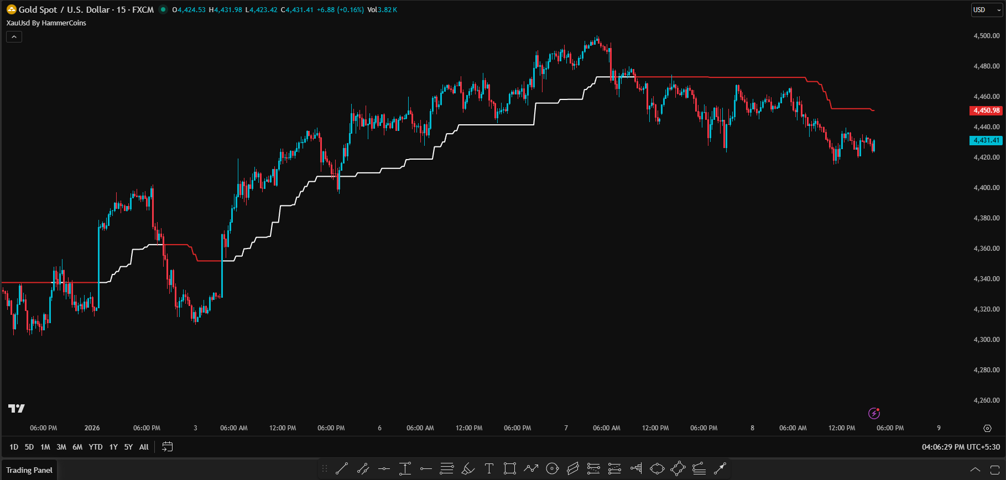1006x480 pixels.
Task: Open chart settings hexagon gear
Action: pos(987,428)
